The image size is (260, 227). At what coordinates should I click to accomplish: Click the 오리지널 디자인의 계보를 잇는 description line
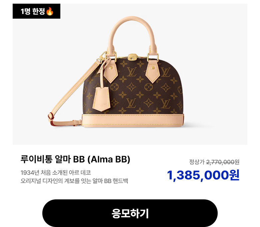[x=74, y=181]
